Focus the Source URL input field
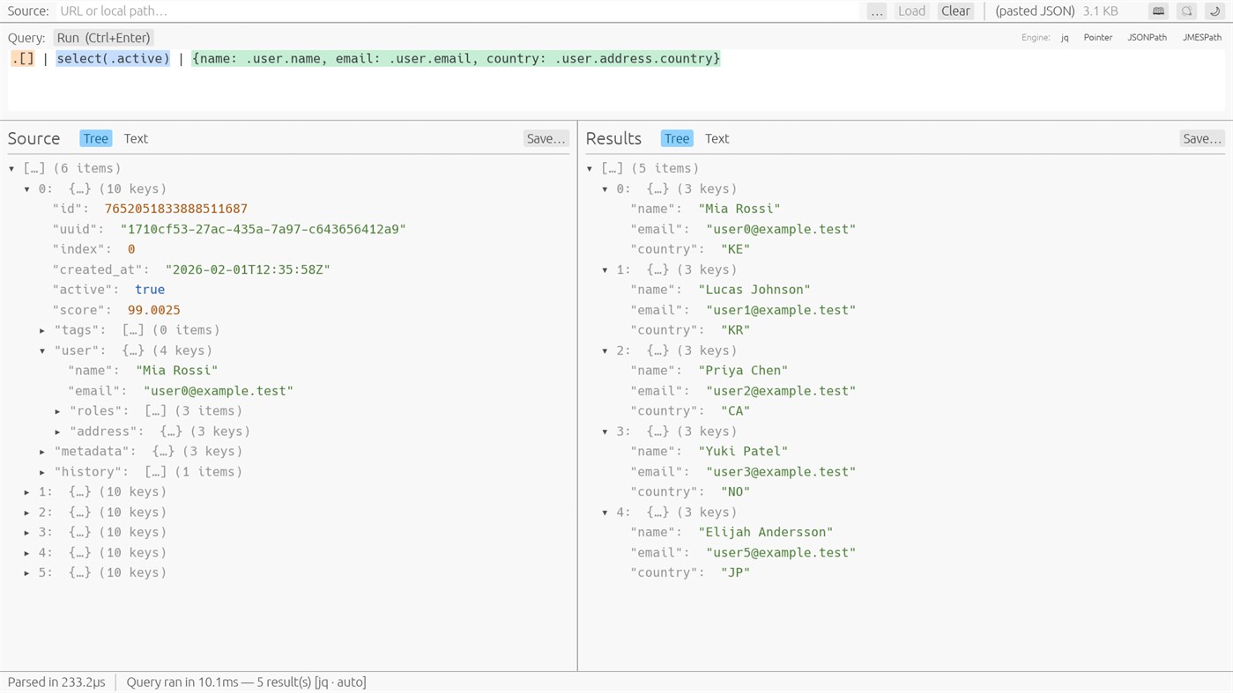Image resolution: width=1233 pixels, height=693 pixels. click(x=458, y=11)
